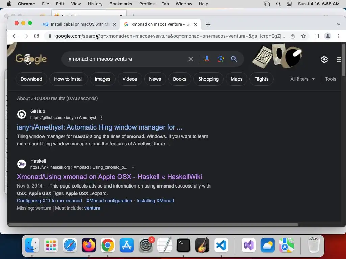Click the horizontal scrollbar at window bottom

coord(153,225)
